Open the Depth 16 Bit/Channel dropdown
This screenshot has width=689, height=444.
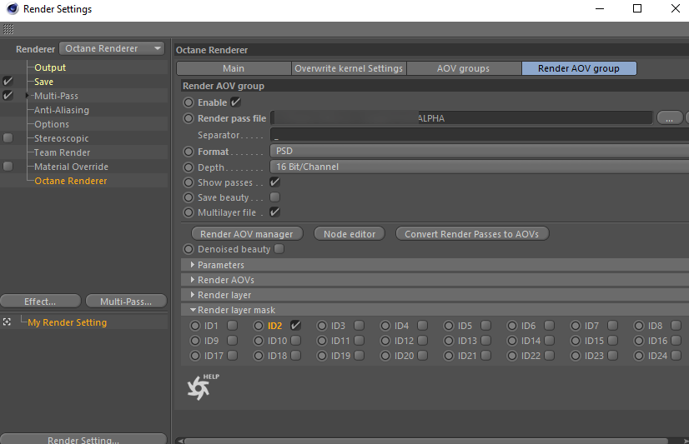pos(480,167)
